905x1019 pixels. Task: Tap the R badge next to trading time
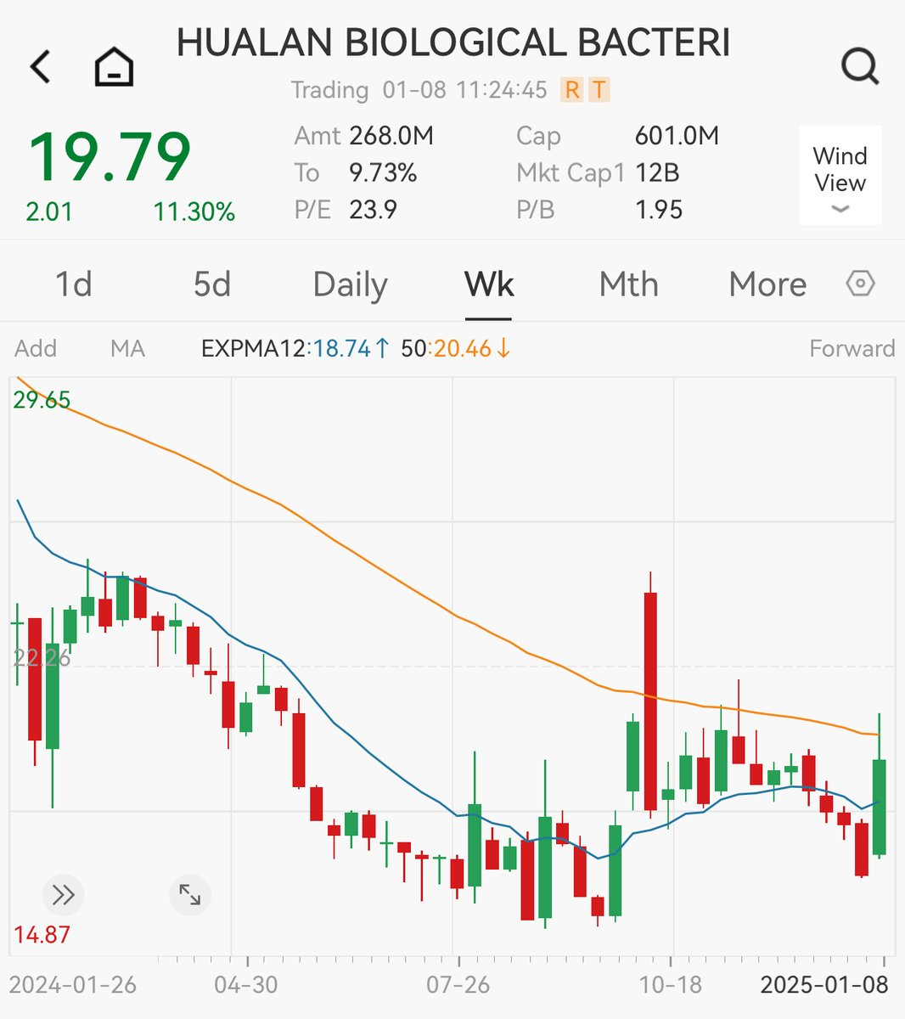click(x=572, y=89)
